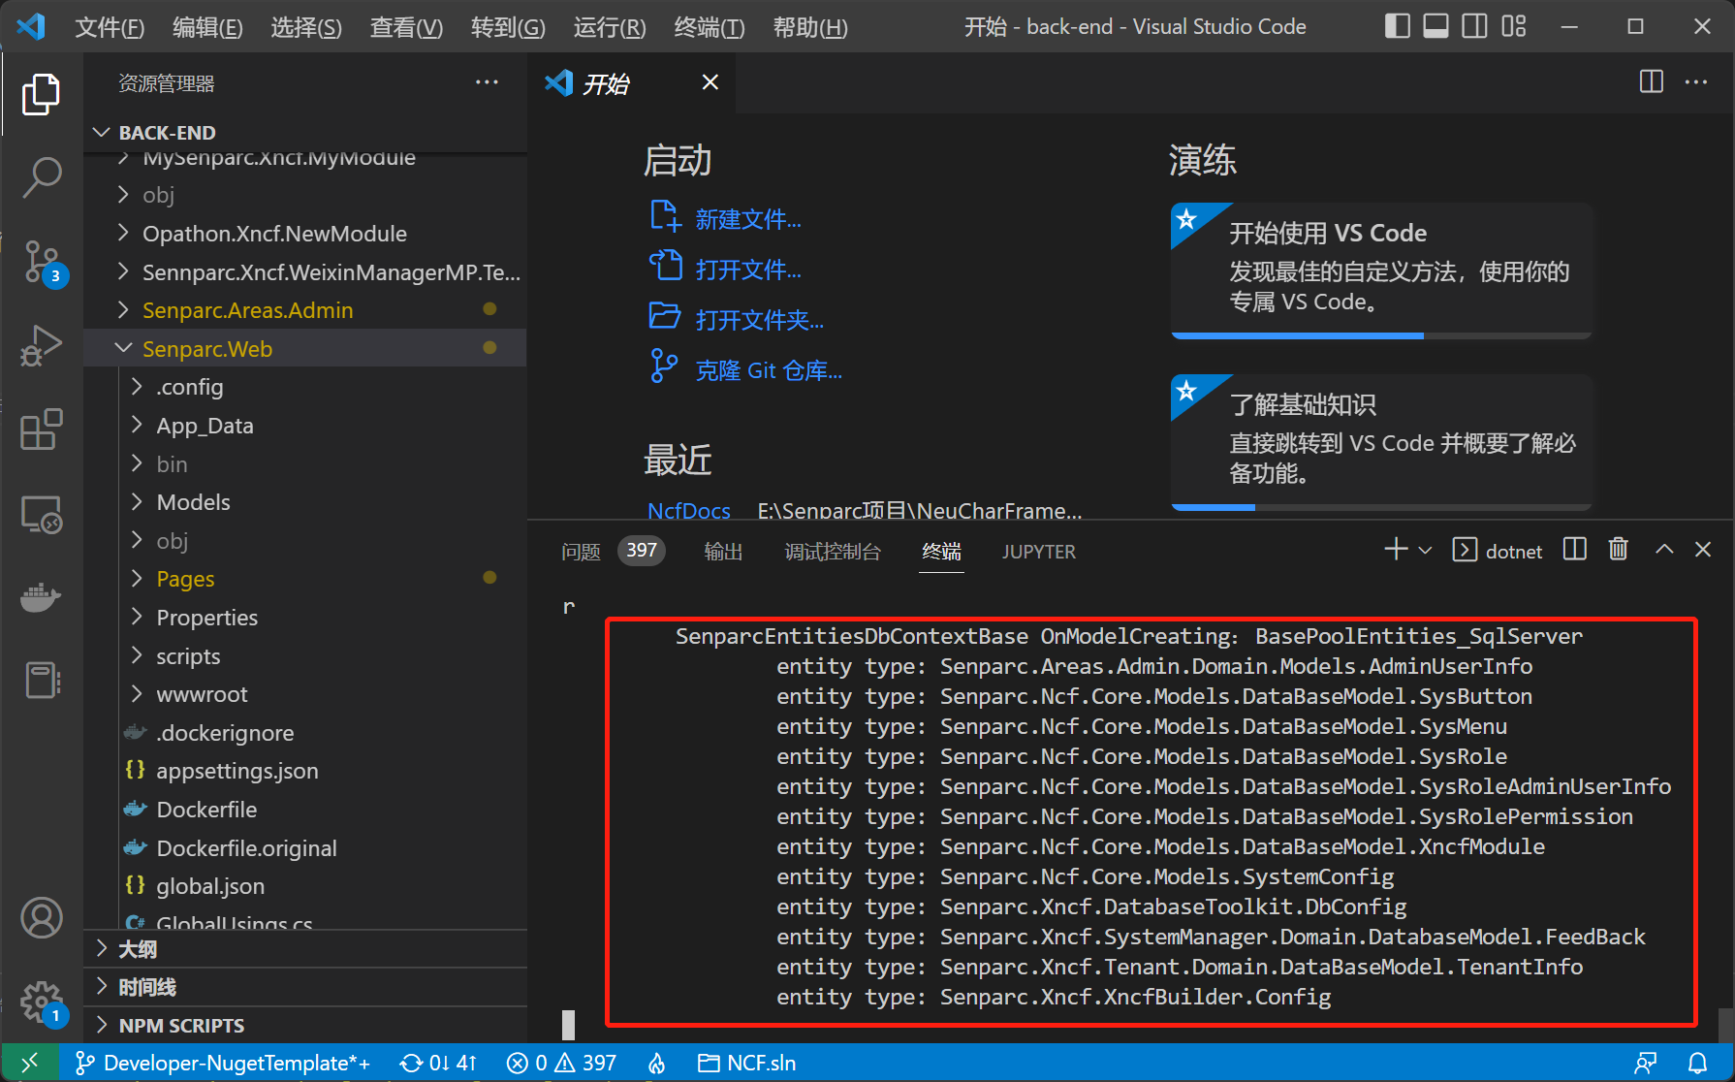Expand the 大纲 outline section
Viewport: 1735px width, 1082px height.
(304, 948)
